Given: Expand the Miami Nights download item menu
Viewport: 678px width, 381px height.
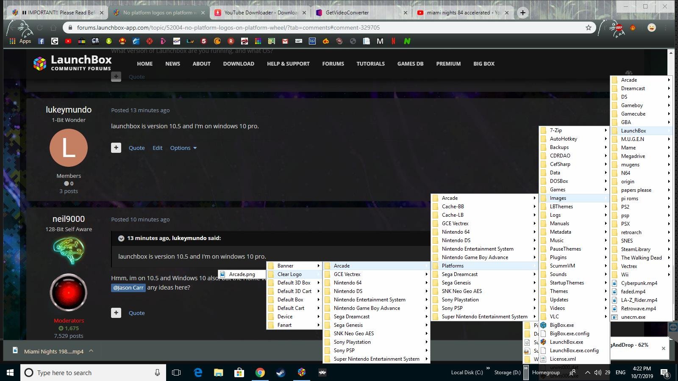Looking at the screenshot, I should [91, 351].
